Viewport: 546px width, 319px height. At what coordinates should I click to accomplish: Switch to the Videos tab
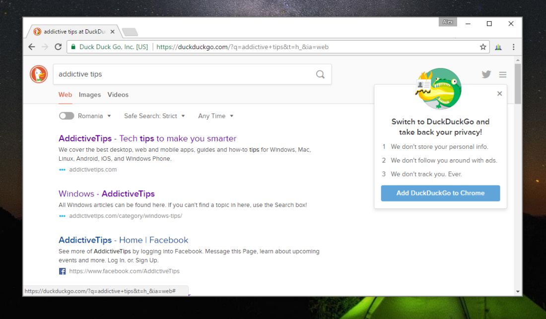[118, 95]
